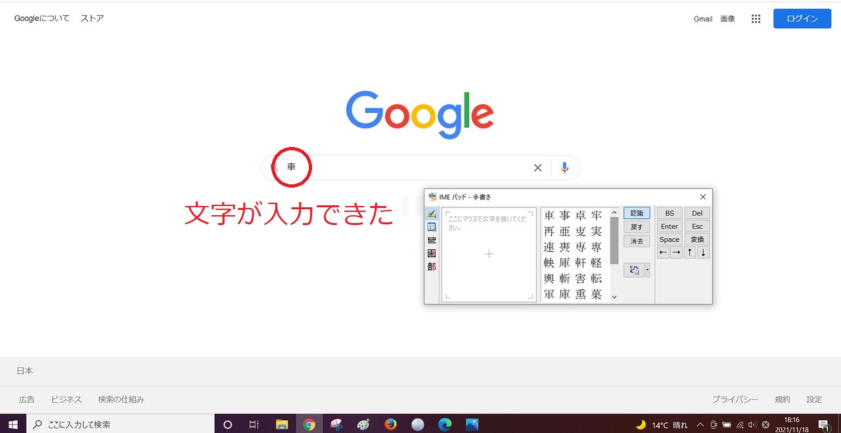Open the Google apps grid icon
The height and width of the screenshot is (433, 841).
coord(756,19)
